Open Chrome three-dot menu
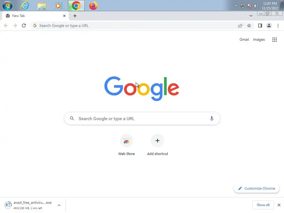Image resolution: width=284 pixels, height=213 pixels. tap(278, 26)
